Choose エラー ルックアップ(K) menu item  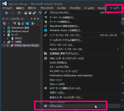click(x=82, y=67)
